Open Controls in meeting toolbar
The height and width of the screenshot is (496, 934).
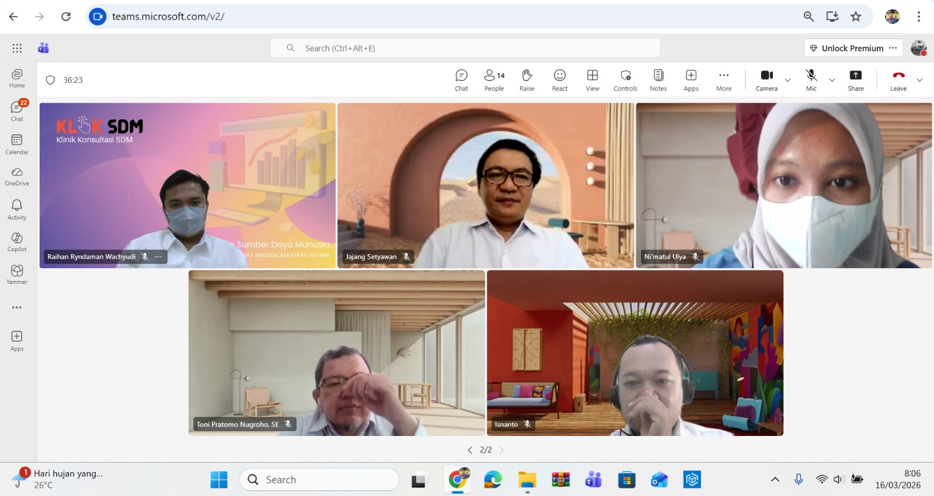coord(625,80)
